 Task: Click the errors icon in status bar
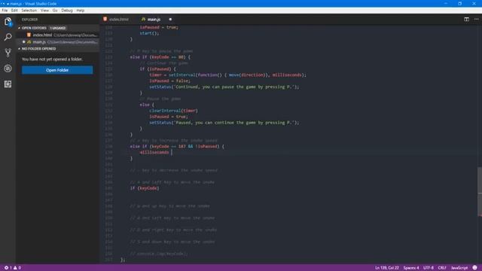click(x=6, y=268)
